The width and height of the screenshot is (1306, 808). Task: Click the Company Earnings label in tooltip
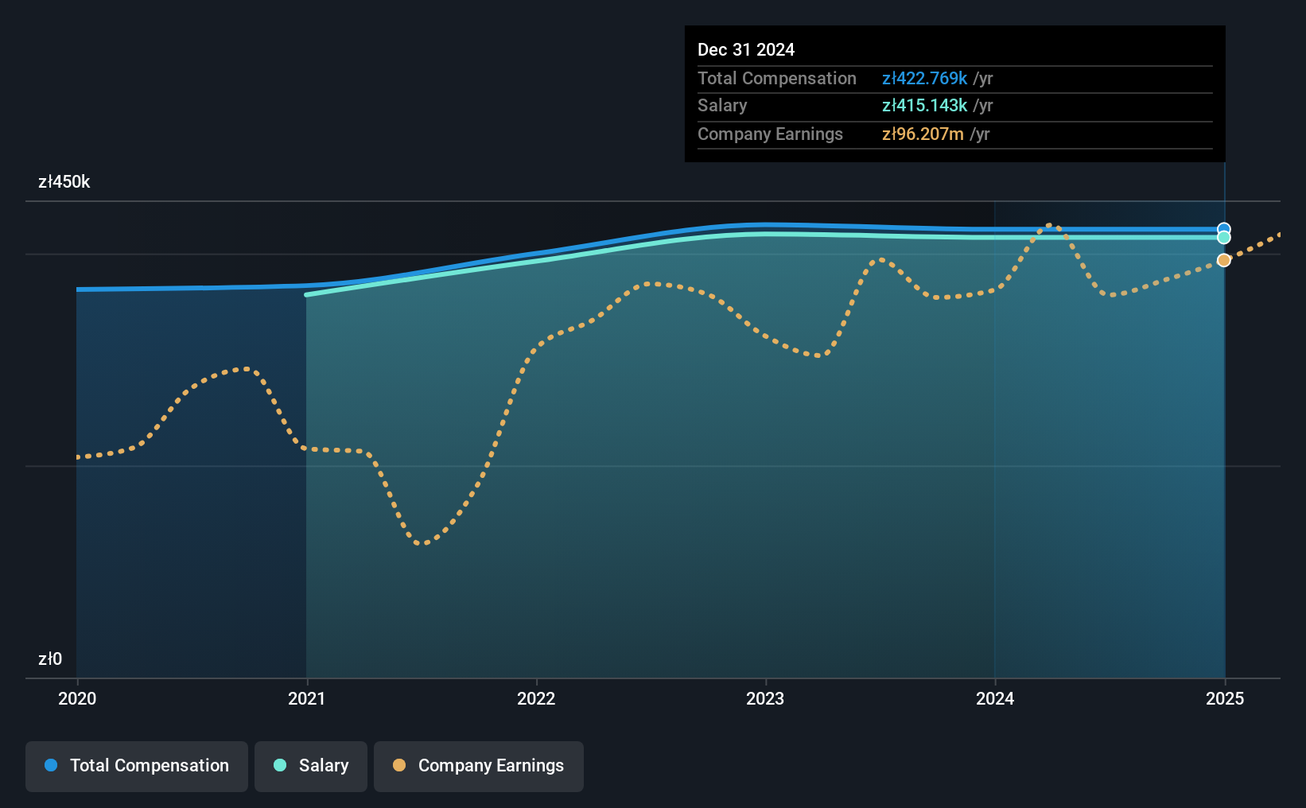point(770,134)
